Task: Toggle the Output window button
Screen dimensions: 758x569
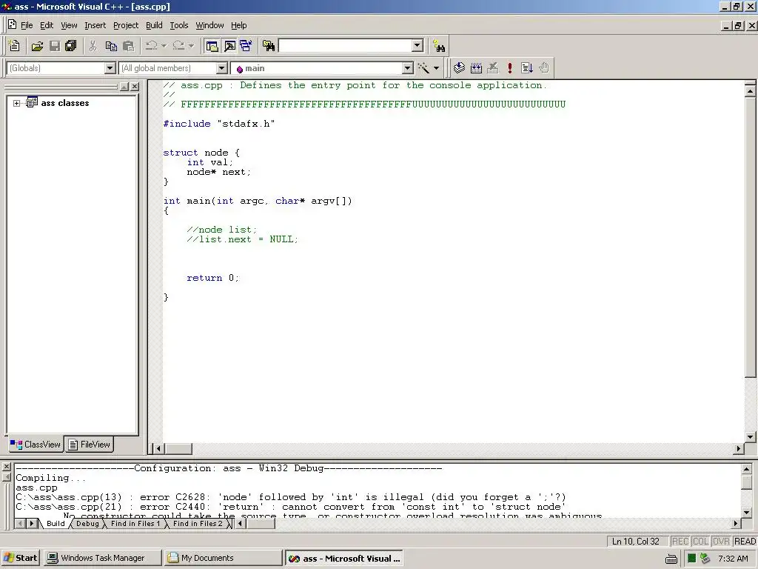Action: coord(229,46)
